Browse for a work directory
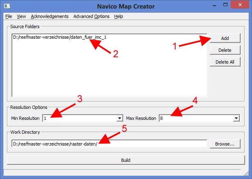Viewport: 252px width, 179px height. click(225, 144)
